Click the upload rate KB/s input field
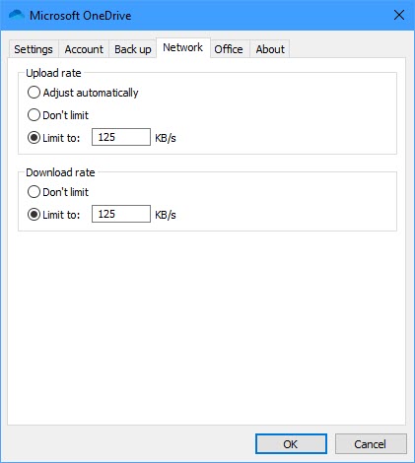415x463 pixels. pyautogui.click(x=121, y=137)
